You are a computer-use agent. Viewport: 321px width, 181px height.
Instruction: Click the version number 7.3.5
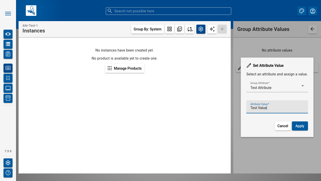(8, 151)
